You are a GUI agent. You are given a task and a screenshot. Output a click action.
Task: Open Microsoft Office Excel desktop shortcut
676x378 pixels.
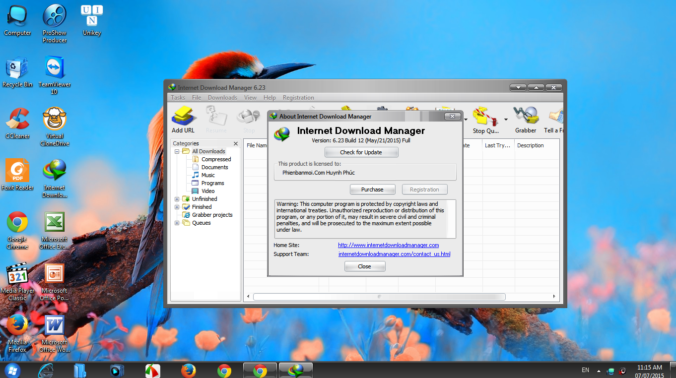[55, 230]
